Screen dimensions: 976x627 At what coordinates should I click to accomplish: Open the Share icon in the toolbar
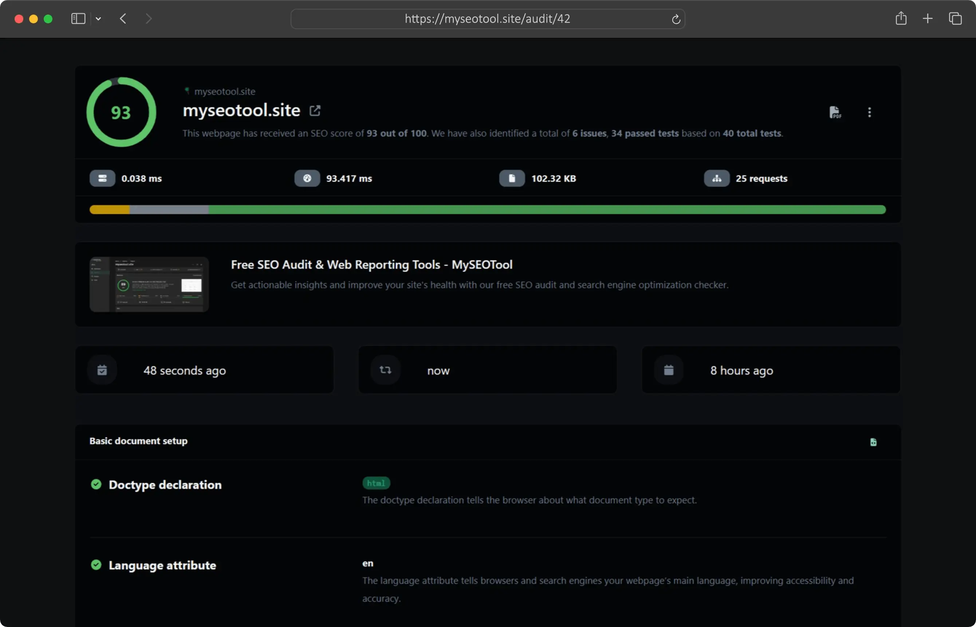point(901,18)
